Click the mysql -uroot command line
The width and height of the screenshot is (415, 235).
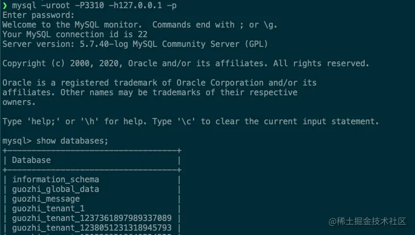tap(94, 5)
